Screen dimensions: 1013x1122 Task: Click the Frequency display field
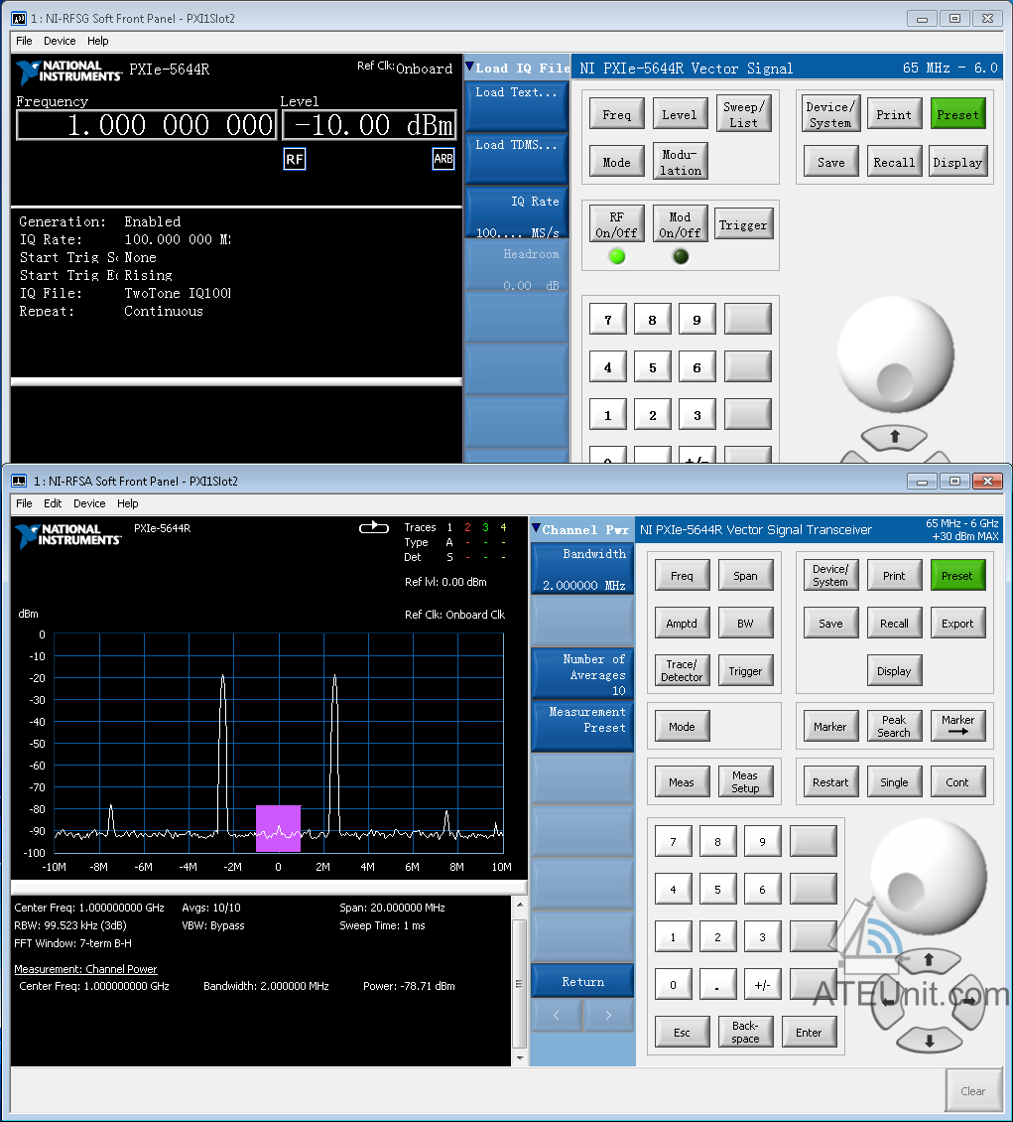(x=147, y=125)
